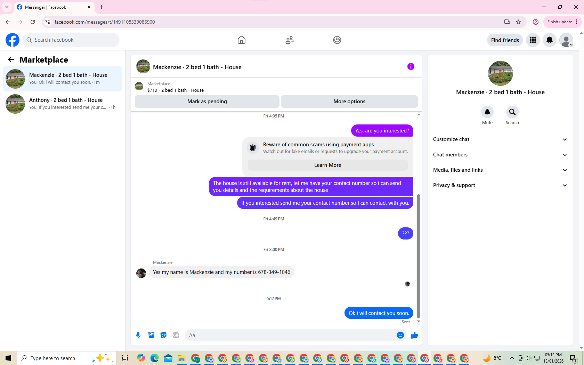Click Learn More about scams
Image resolution: width=584 pixels, height=365 pixels.
pos(328,165)
